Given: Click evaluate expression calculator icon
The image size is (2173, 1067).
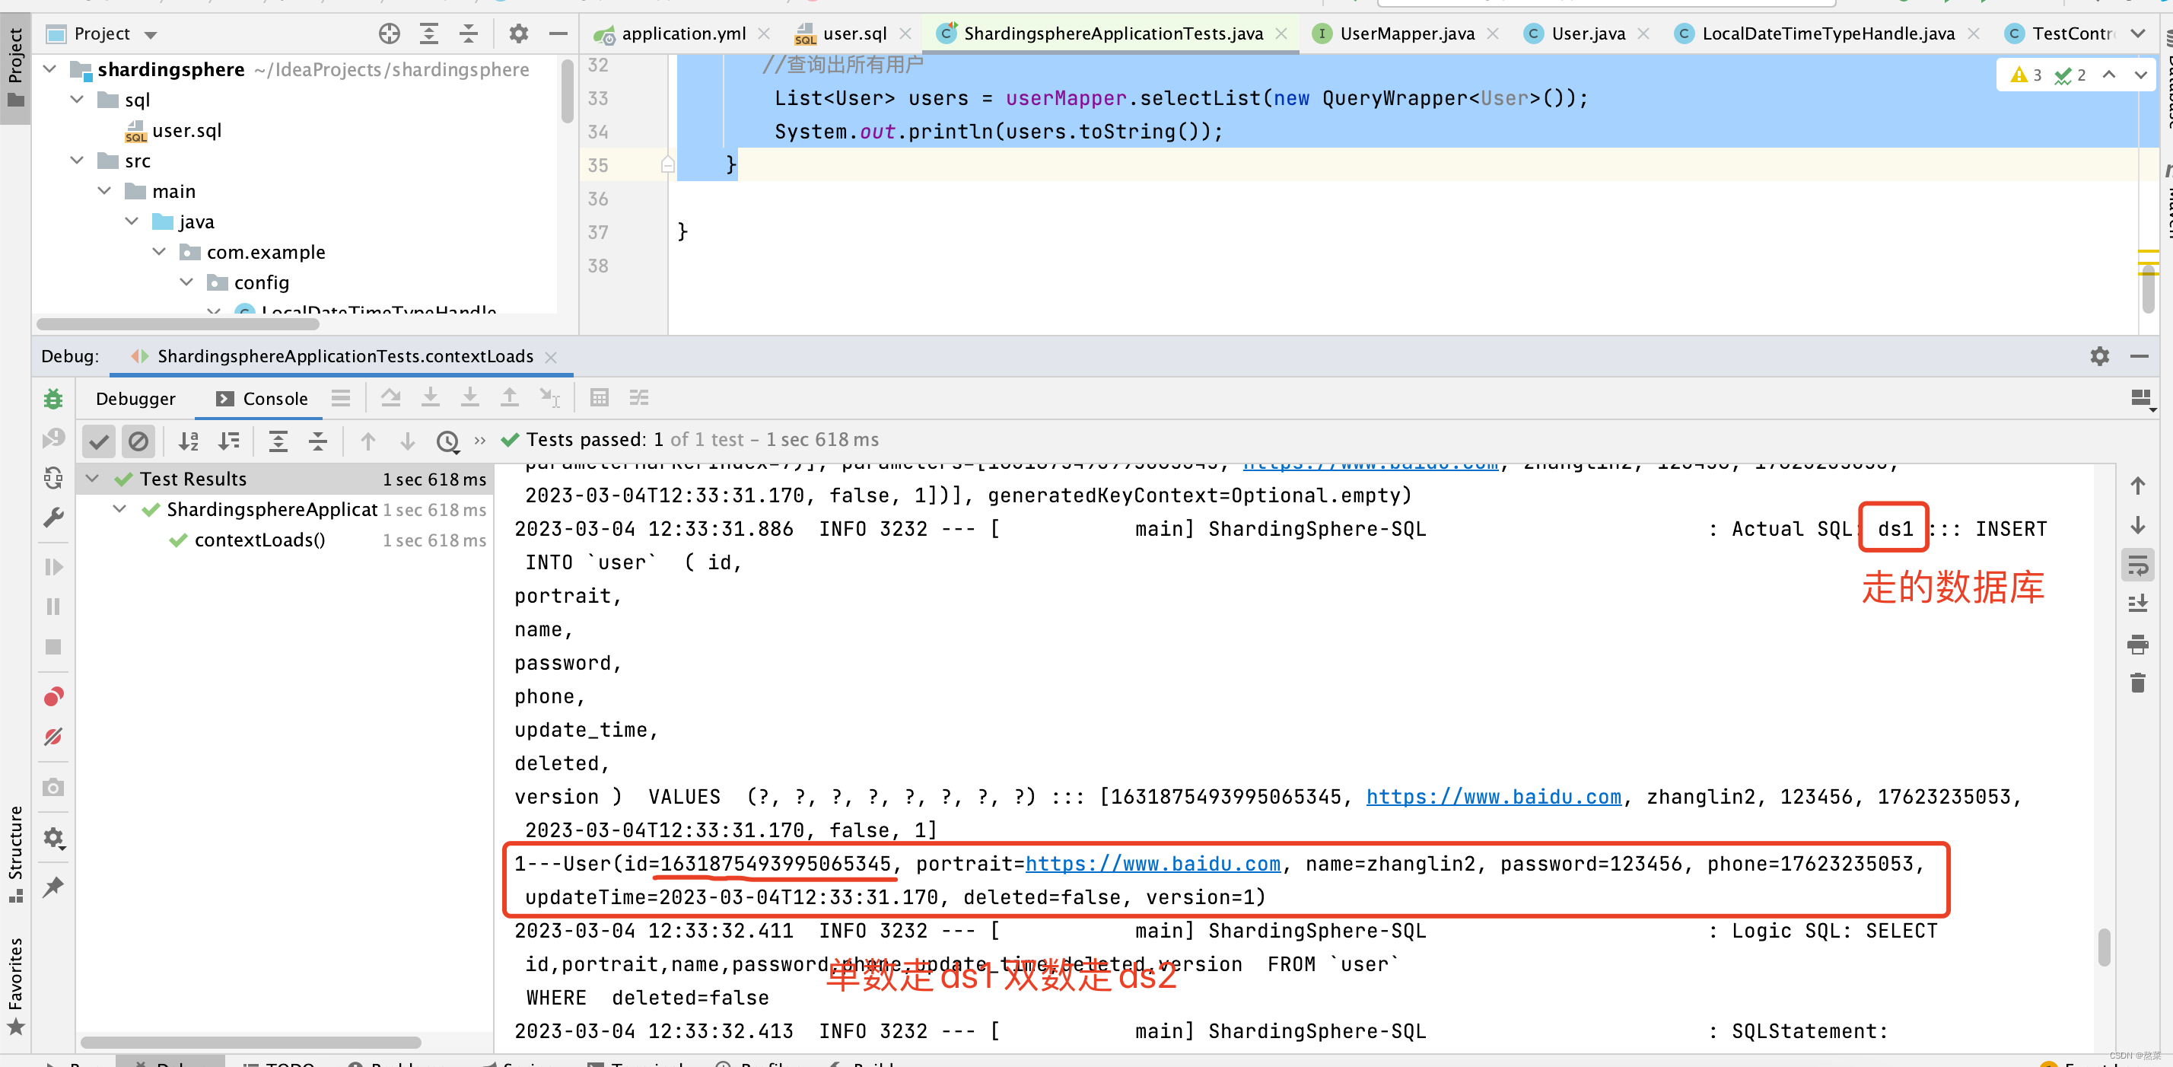Looking at the screenshot, I should pyautogui.click(x=599, y=397).
